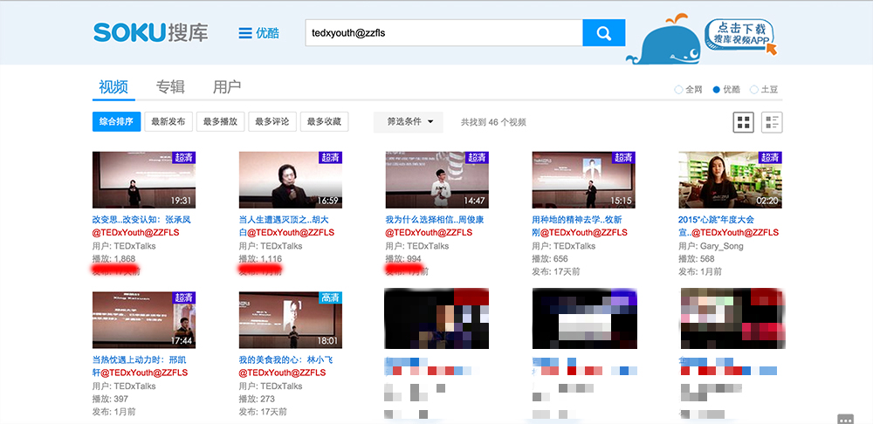Screen dimensions: 873x424
Task: Open video thumbnail with duration 14:47
Action: (437, 180)
